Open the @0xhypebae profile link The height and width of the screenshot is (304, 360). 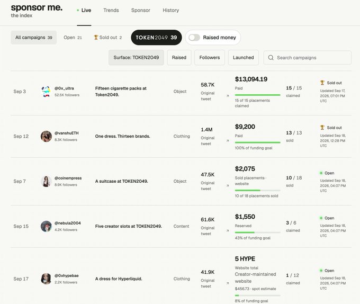click(66, 275)
